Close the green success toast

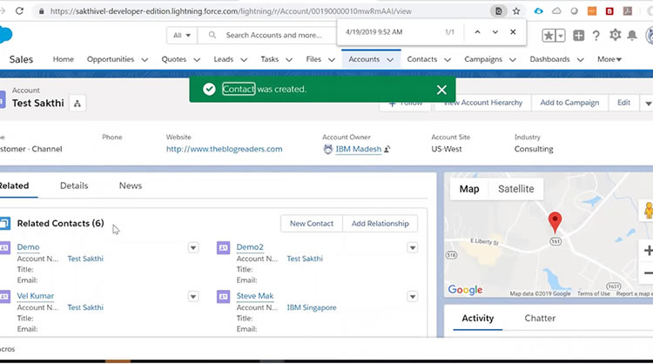(x=441, y=90)
